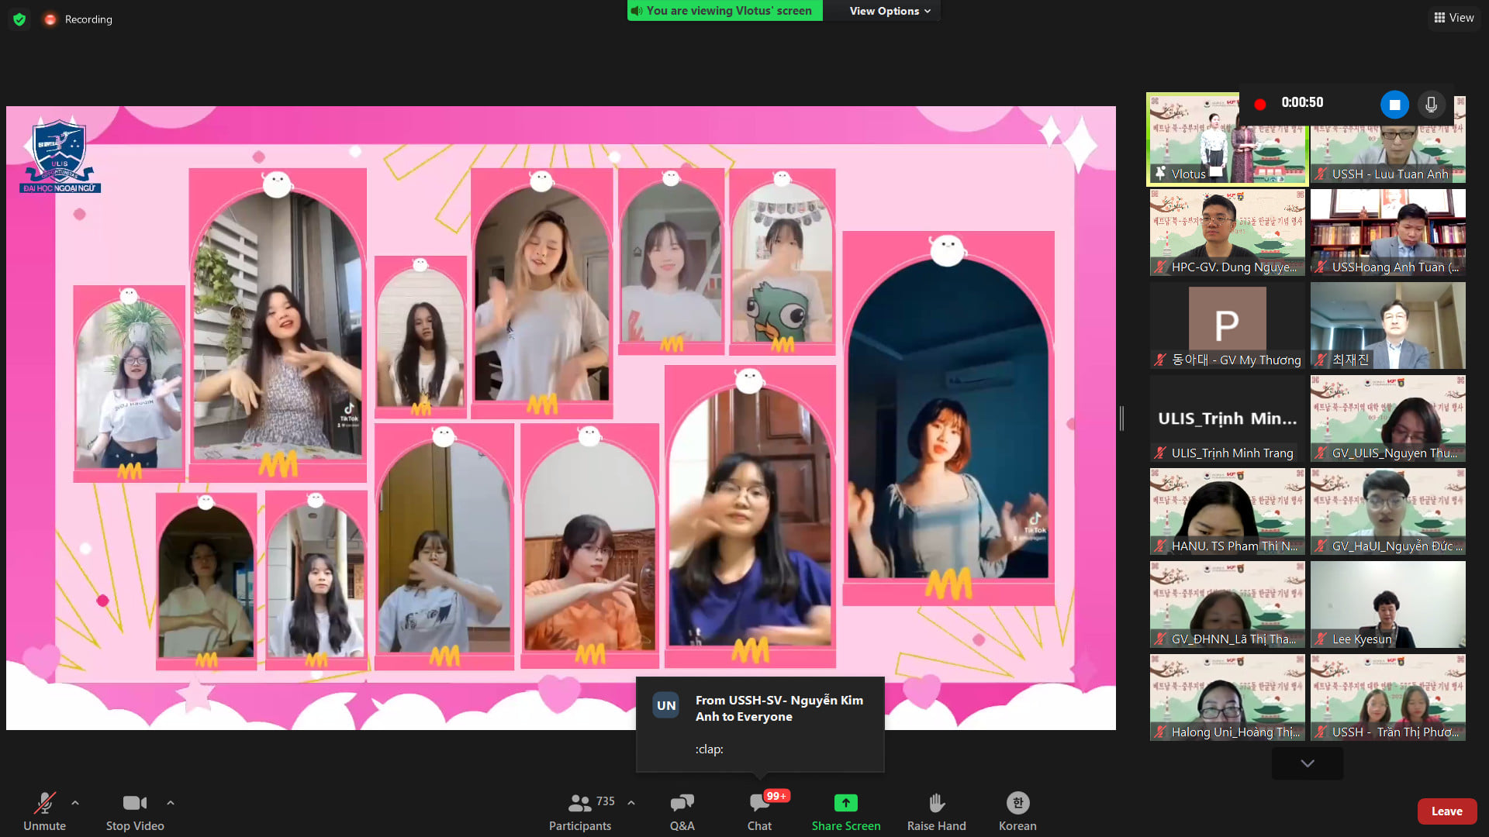
Task: Expand the arrow next to Participants count
Action: (x=631, y=803)
